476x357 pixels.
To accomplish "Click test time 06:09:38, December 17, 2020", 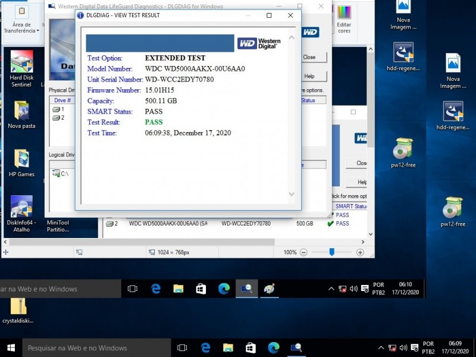I will pos(188,133).
